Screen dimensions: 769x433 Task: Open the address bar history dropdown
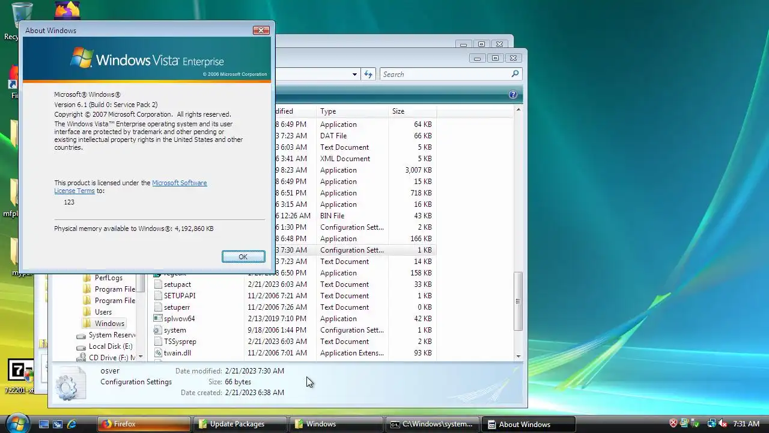pyautogui.click(x=354, y=74)
